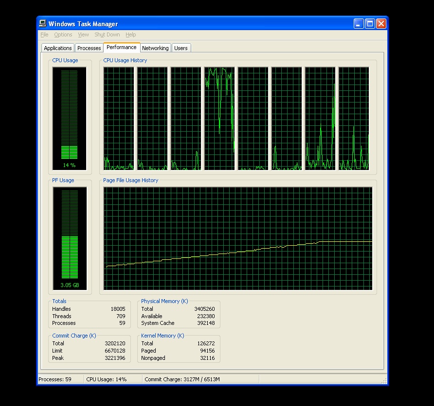The height and width of the screenshot is (406, 434).
Task: Click the Kernel Memory Paged value 94156
Action: [x=207, y=351]
